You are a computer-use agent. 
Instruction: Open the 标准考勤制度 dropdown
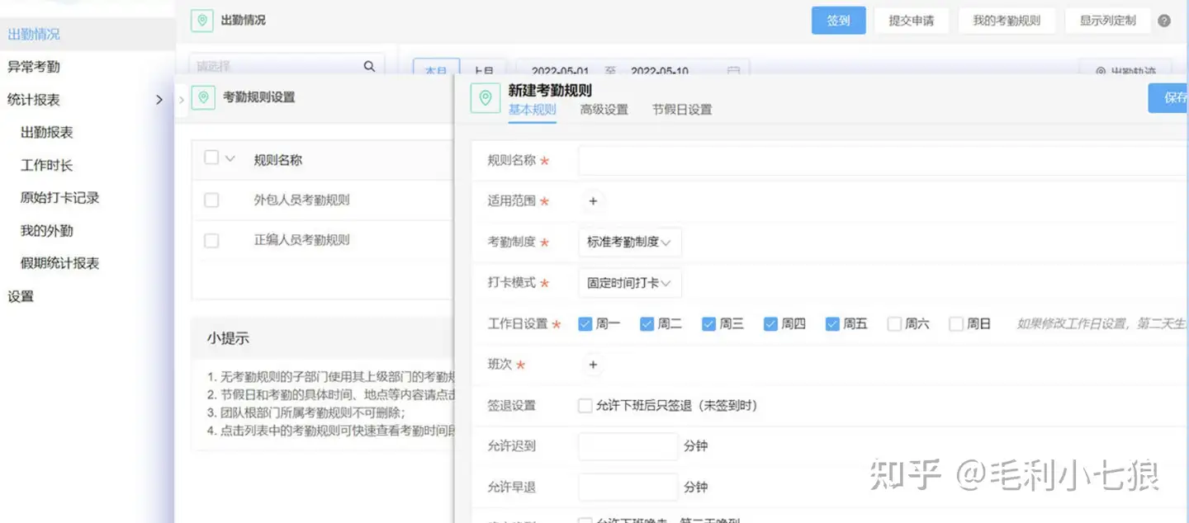tap(630, 243)
